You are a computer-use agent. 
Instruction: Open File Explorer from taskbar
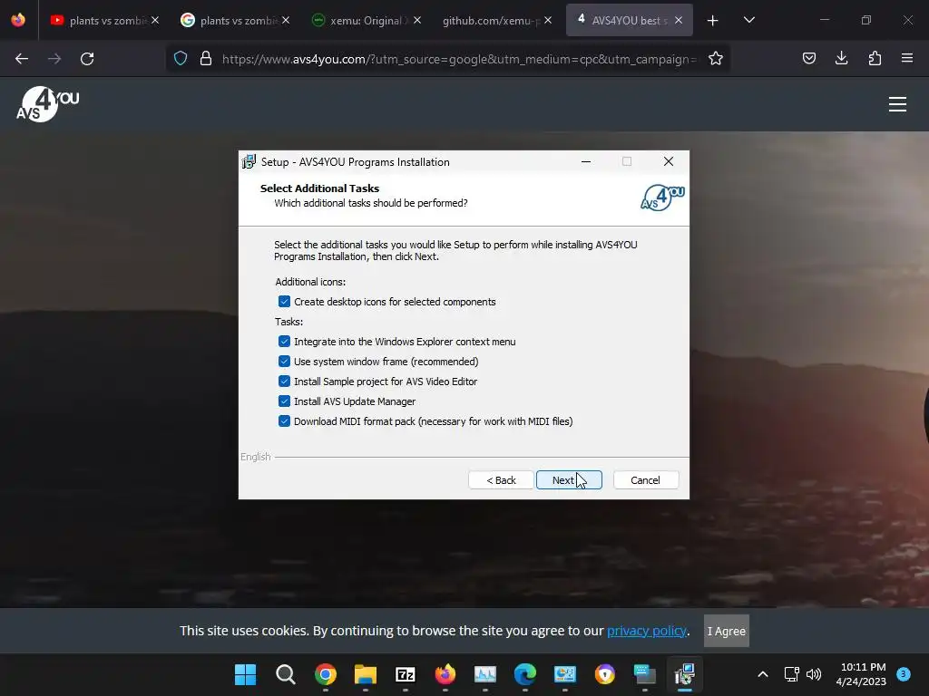point(366,674)
